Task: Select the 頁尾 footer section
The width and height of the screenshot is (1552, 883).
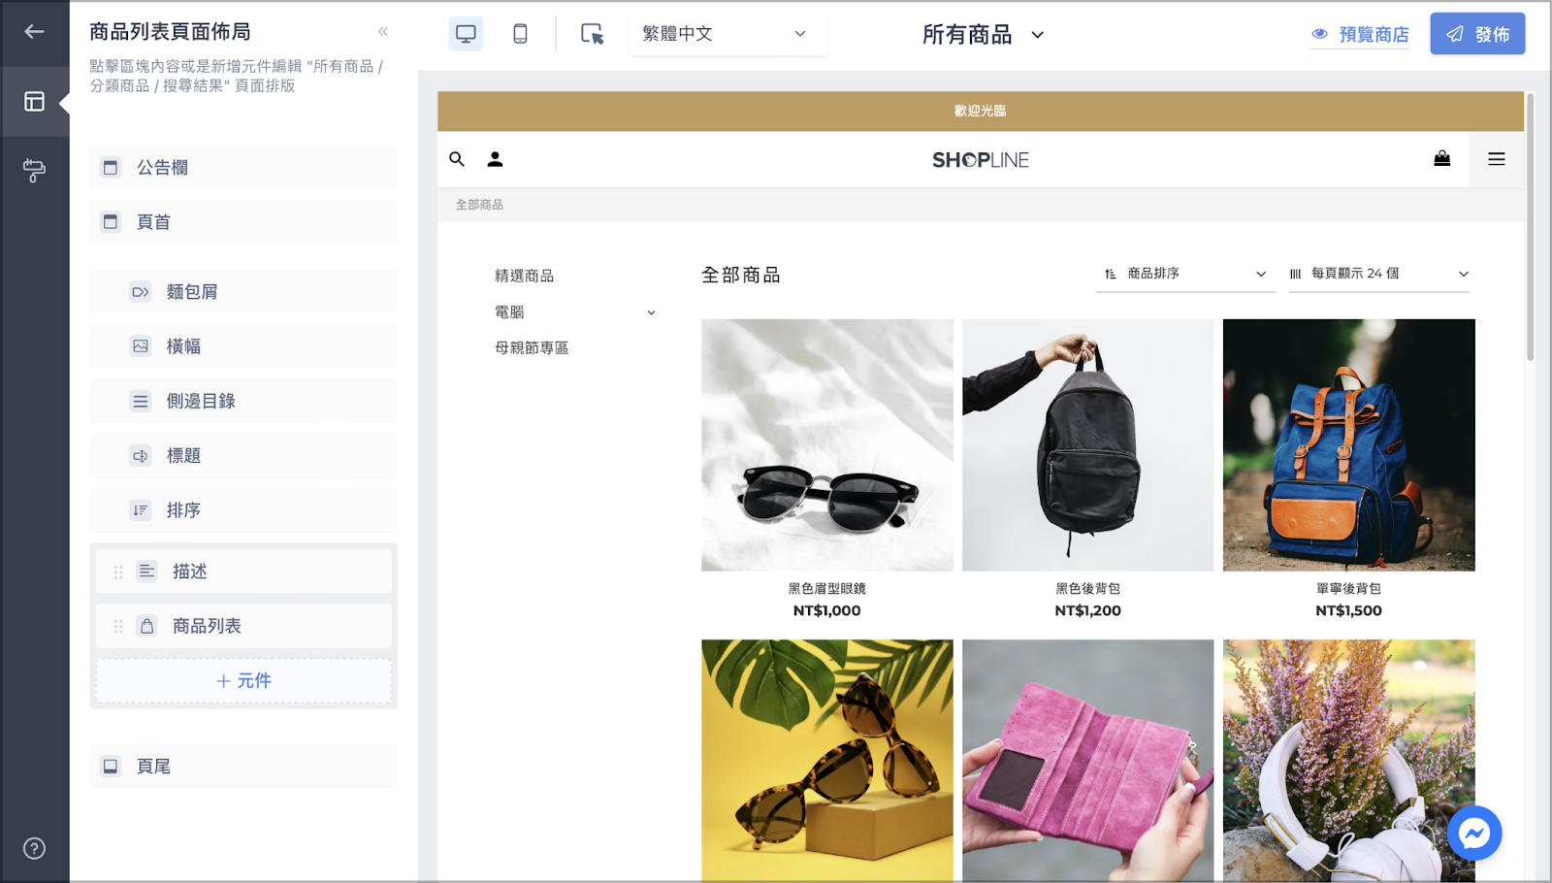Action: coord(243,767)
